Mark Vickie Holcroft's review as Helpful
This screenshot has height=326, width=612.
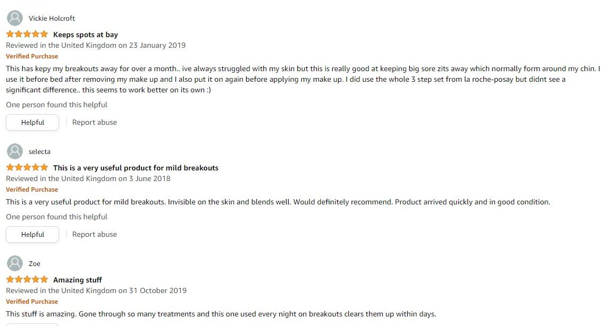point(32,123)
